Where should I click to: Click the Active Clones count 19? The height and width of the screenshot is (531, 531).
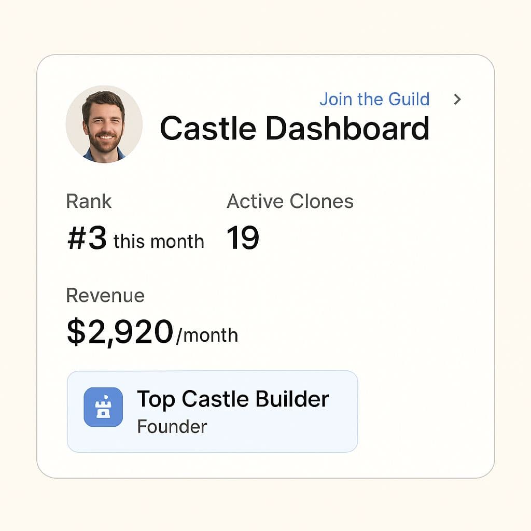243,239
